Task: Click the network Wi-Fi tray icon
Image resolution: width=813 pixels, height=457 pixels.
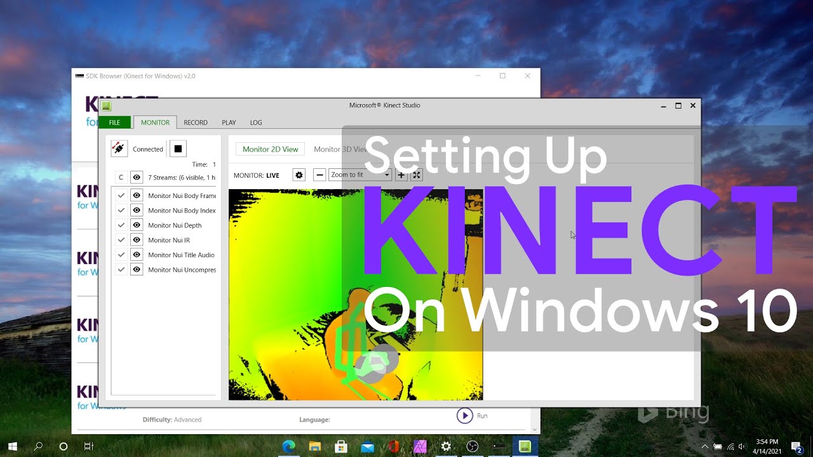Action: pyautogui.click(x=730, y=446)
